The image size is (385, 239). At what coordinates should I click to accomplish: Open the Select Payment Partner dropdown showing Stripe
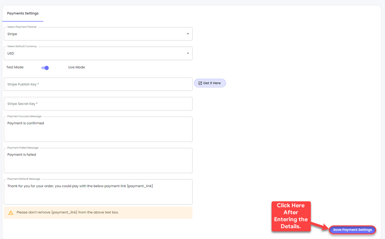[x=98, y=34]
